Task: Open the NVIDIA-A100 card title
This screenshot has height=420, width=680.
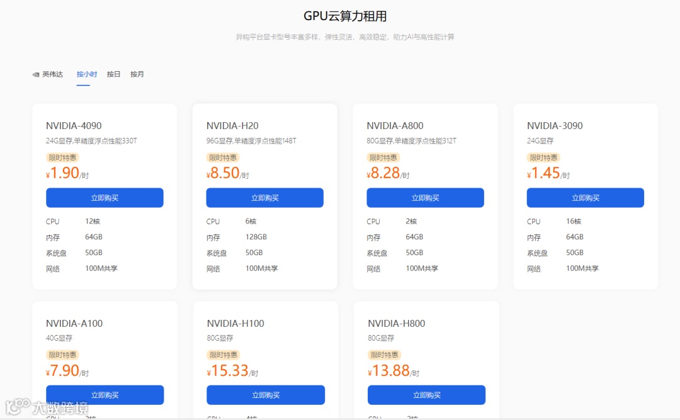Action: [74, 323]
